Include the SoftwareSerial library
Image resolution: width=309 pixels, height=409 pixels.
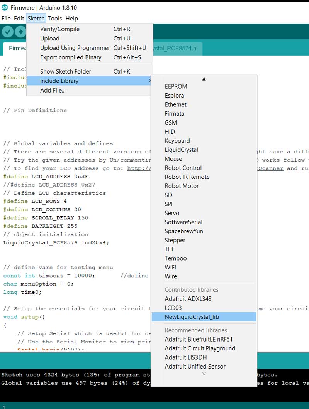coord(204,222)
